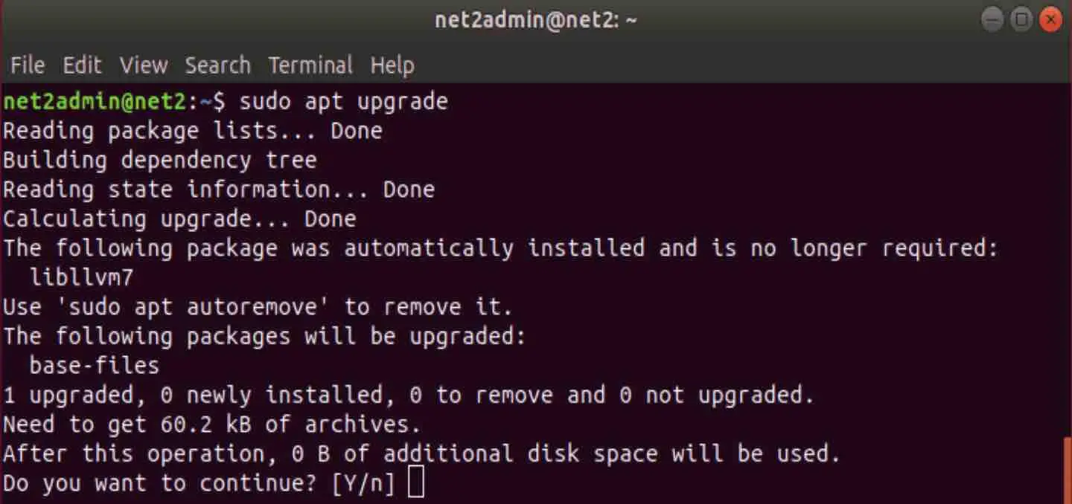Click the [Y/n] prompt text
Image resolution: width=1072 pixels, height=504 pixels.
tap(364, 483)
